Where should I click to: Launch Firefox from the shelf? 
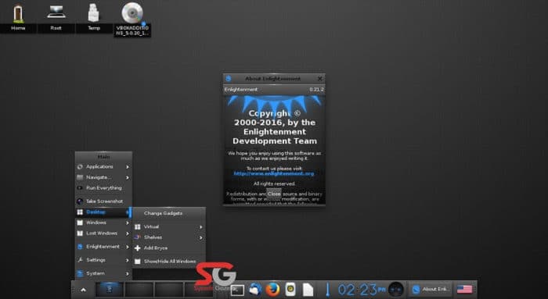click(272, 290)
